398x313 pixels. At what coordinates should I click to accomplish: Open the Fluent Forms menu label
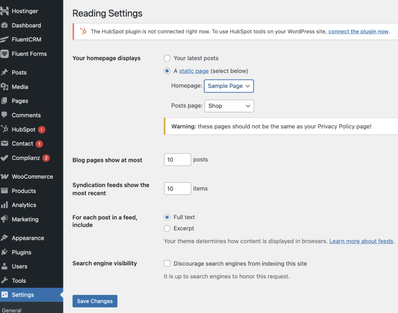(29, 54)
